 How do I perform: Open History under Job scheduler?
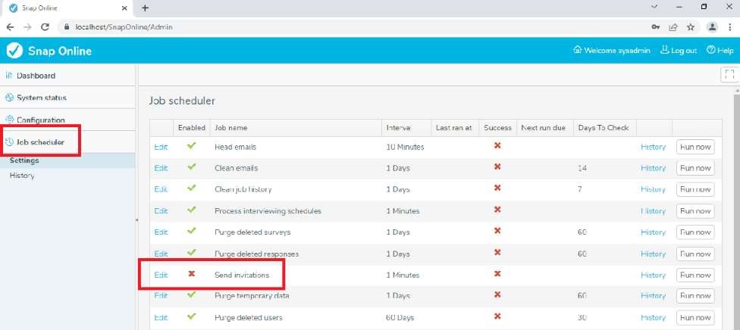21,176
